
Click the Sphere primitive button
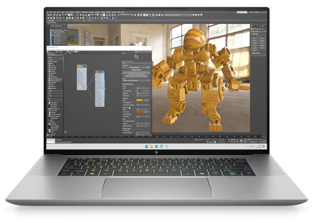(255, 41)
